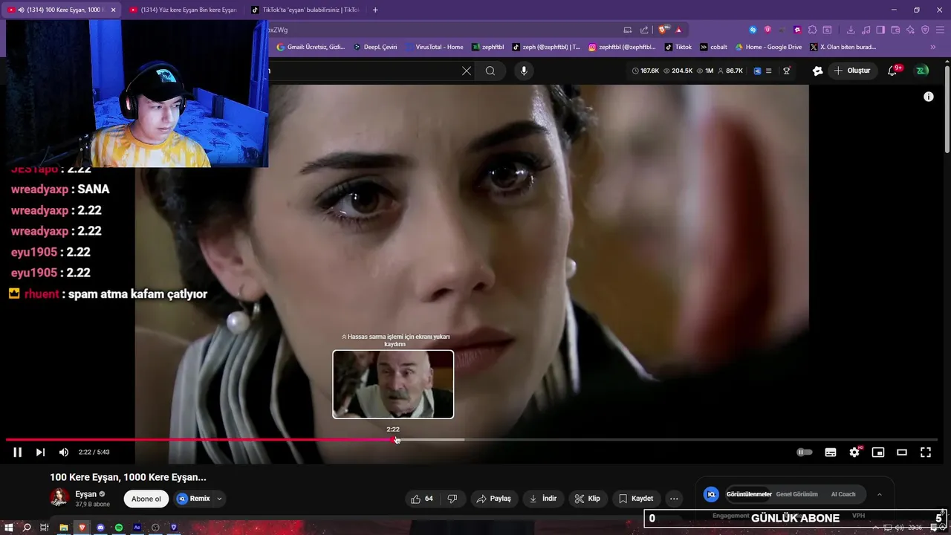
Task: Select the Genel Görünüm tab
Action: pos(796,494)
